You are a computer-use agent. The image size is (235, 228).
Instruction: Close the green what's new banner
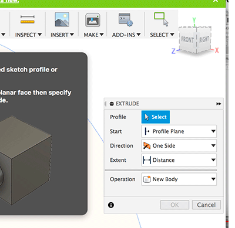point(216,1)
